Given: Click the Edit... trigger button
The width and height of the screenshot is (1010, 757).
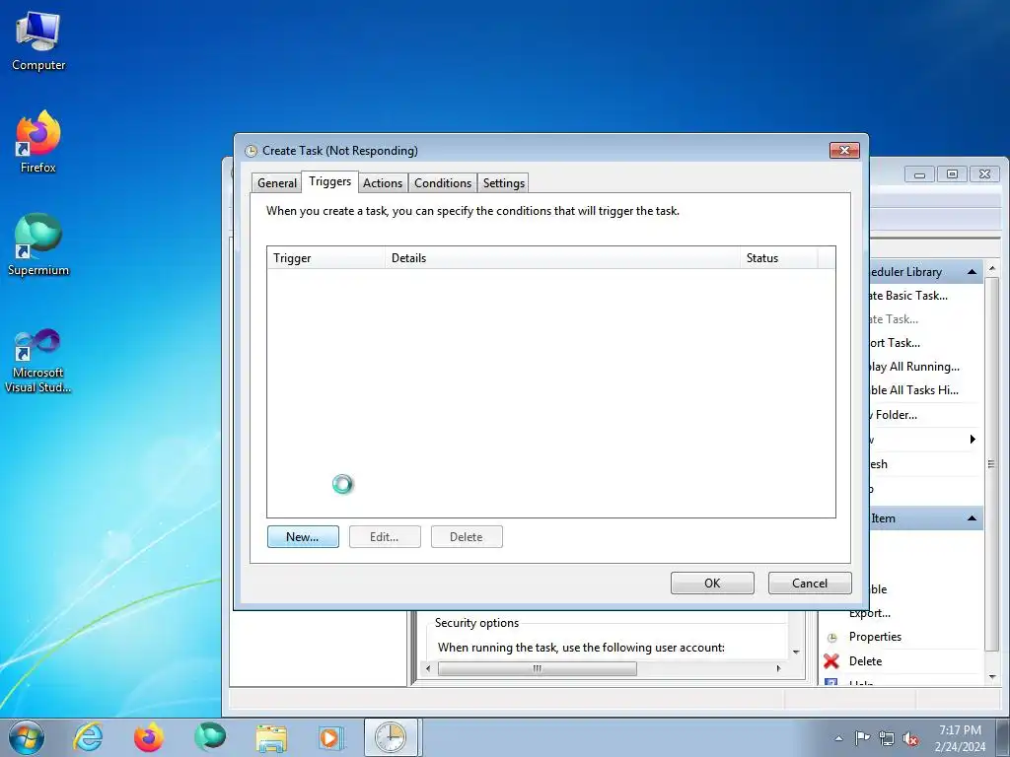Looking at the screenshot, I should 385,537.
